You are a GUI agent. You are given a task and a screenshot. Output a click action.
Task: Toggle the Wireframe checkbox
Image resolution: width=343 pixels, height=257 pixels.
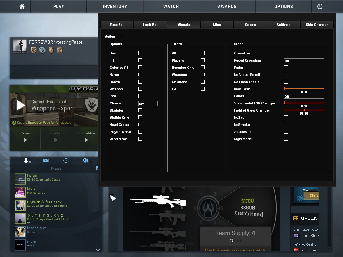click(x=141, y=139)
